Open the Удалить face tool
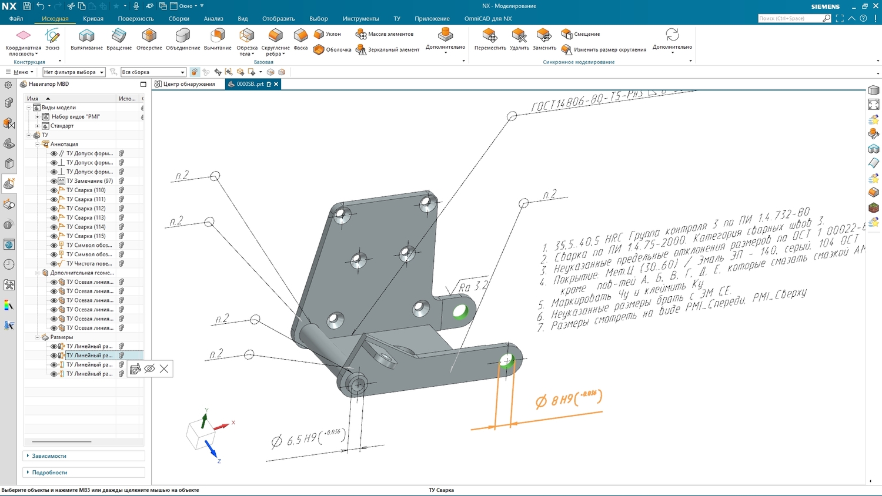Screen dimensions: 882x496 [x=519, y=39]
